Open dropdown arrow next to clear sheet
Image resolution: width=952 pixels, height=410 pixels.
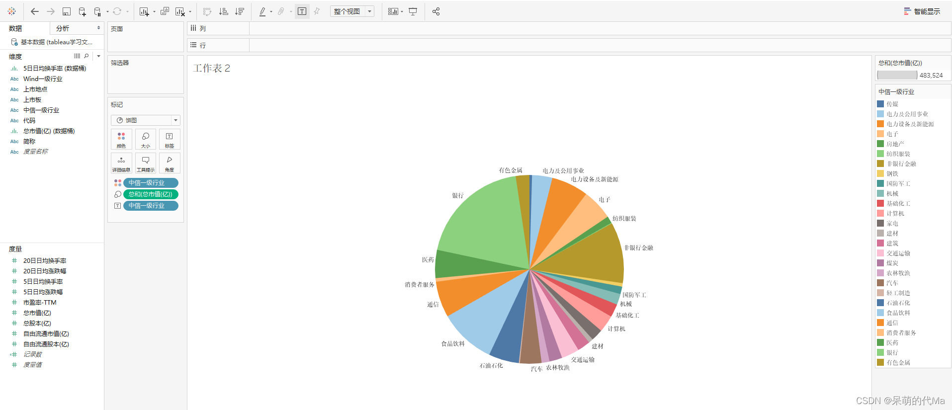[x=190, y=11]
